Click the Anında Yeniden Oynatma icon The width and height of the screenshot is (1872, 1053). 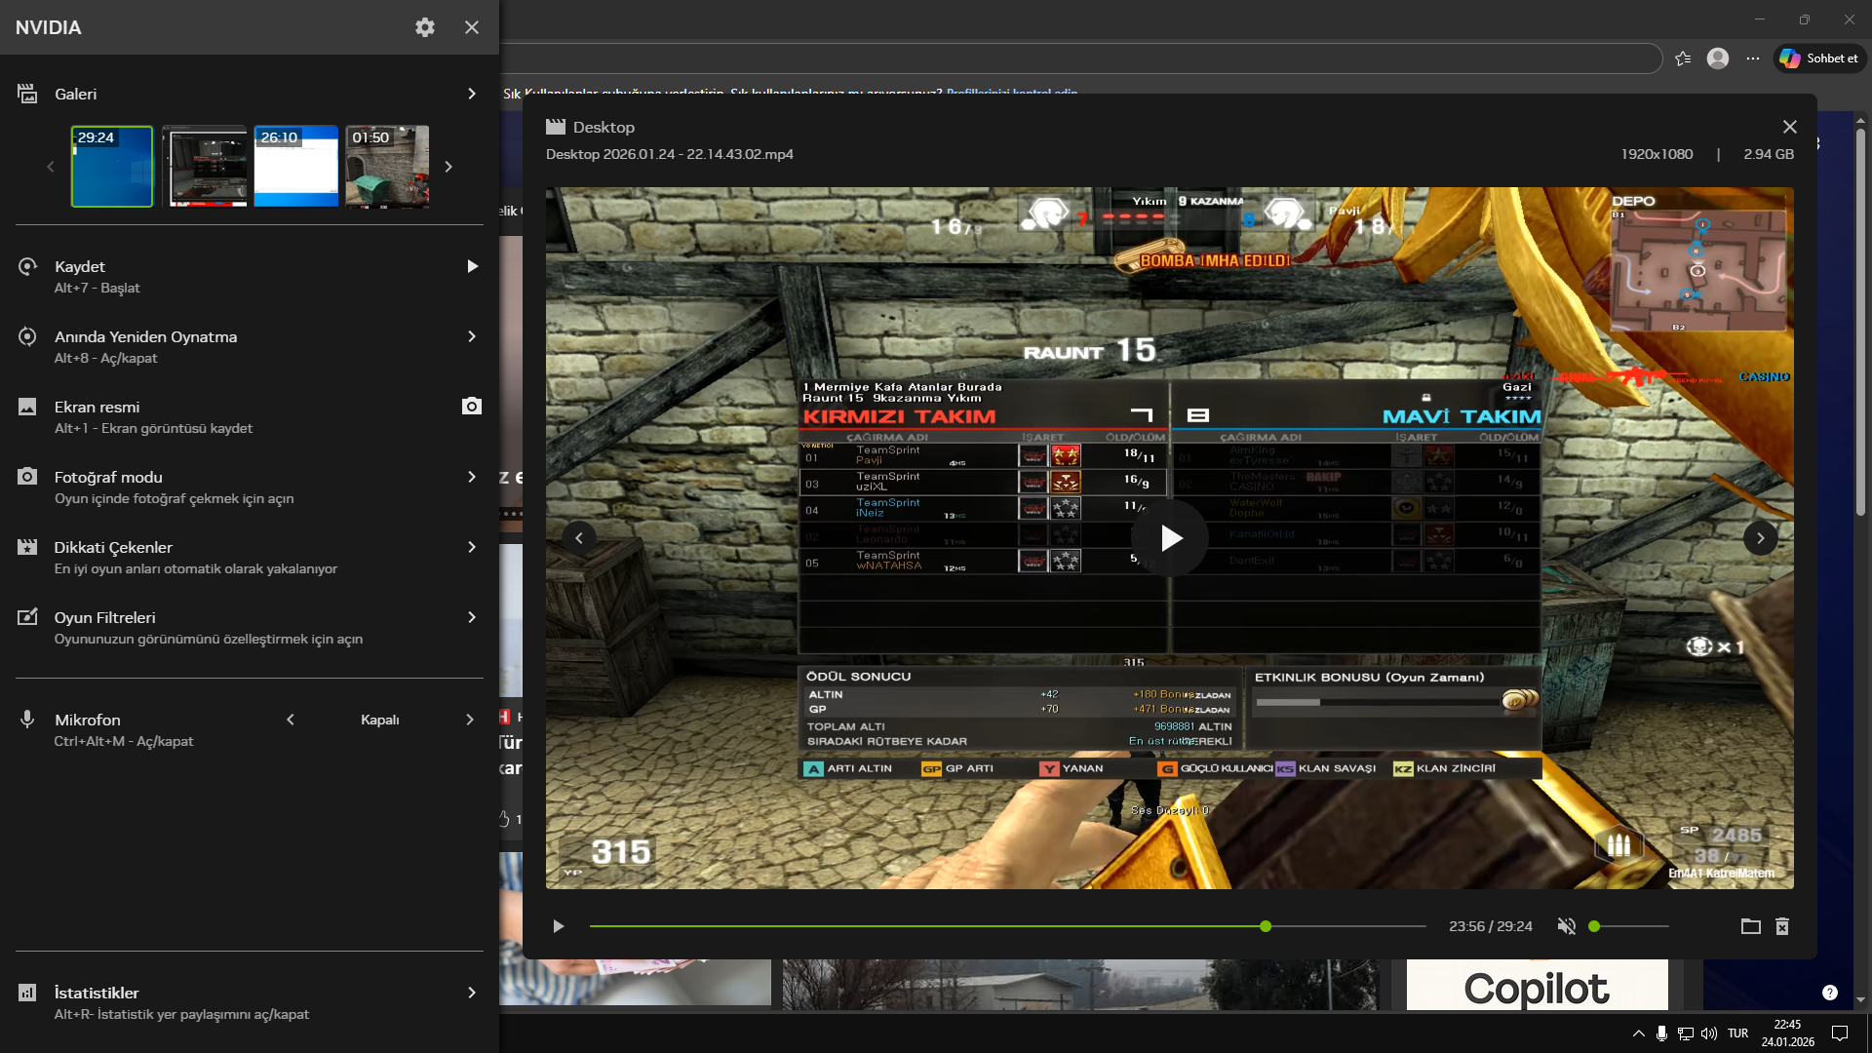tap(27, 336)
